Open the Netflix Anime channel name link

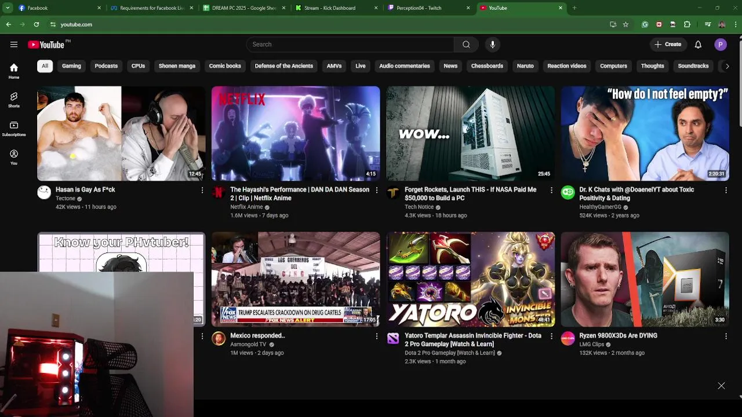click(246, 207)
